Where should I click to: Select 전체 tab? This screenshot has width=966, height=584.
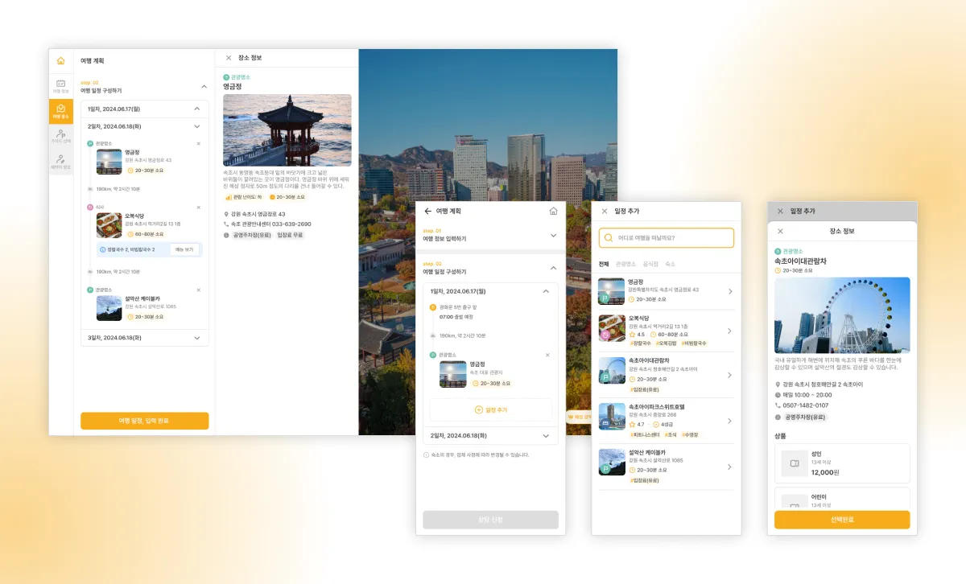point(604,264)
